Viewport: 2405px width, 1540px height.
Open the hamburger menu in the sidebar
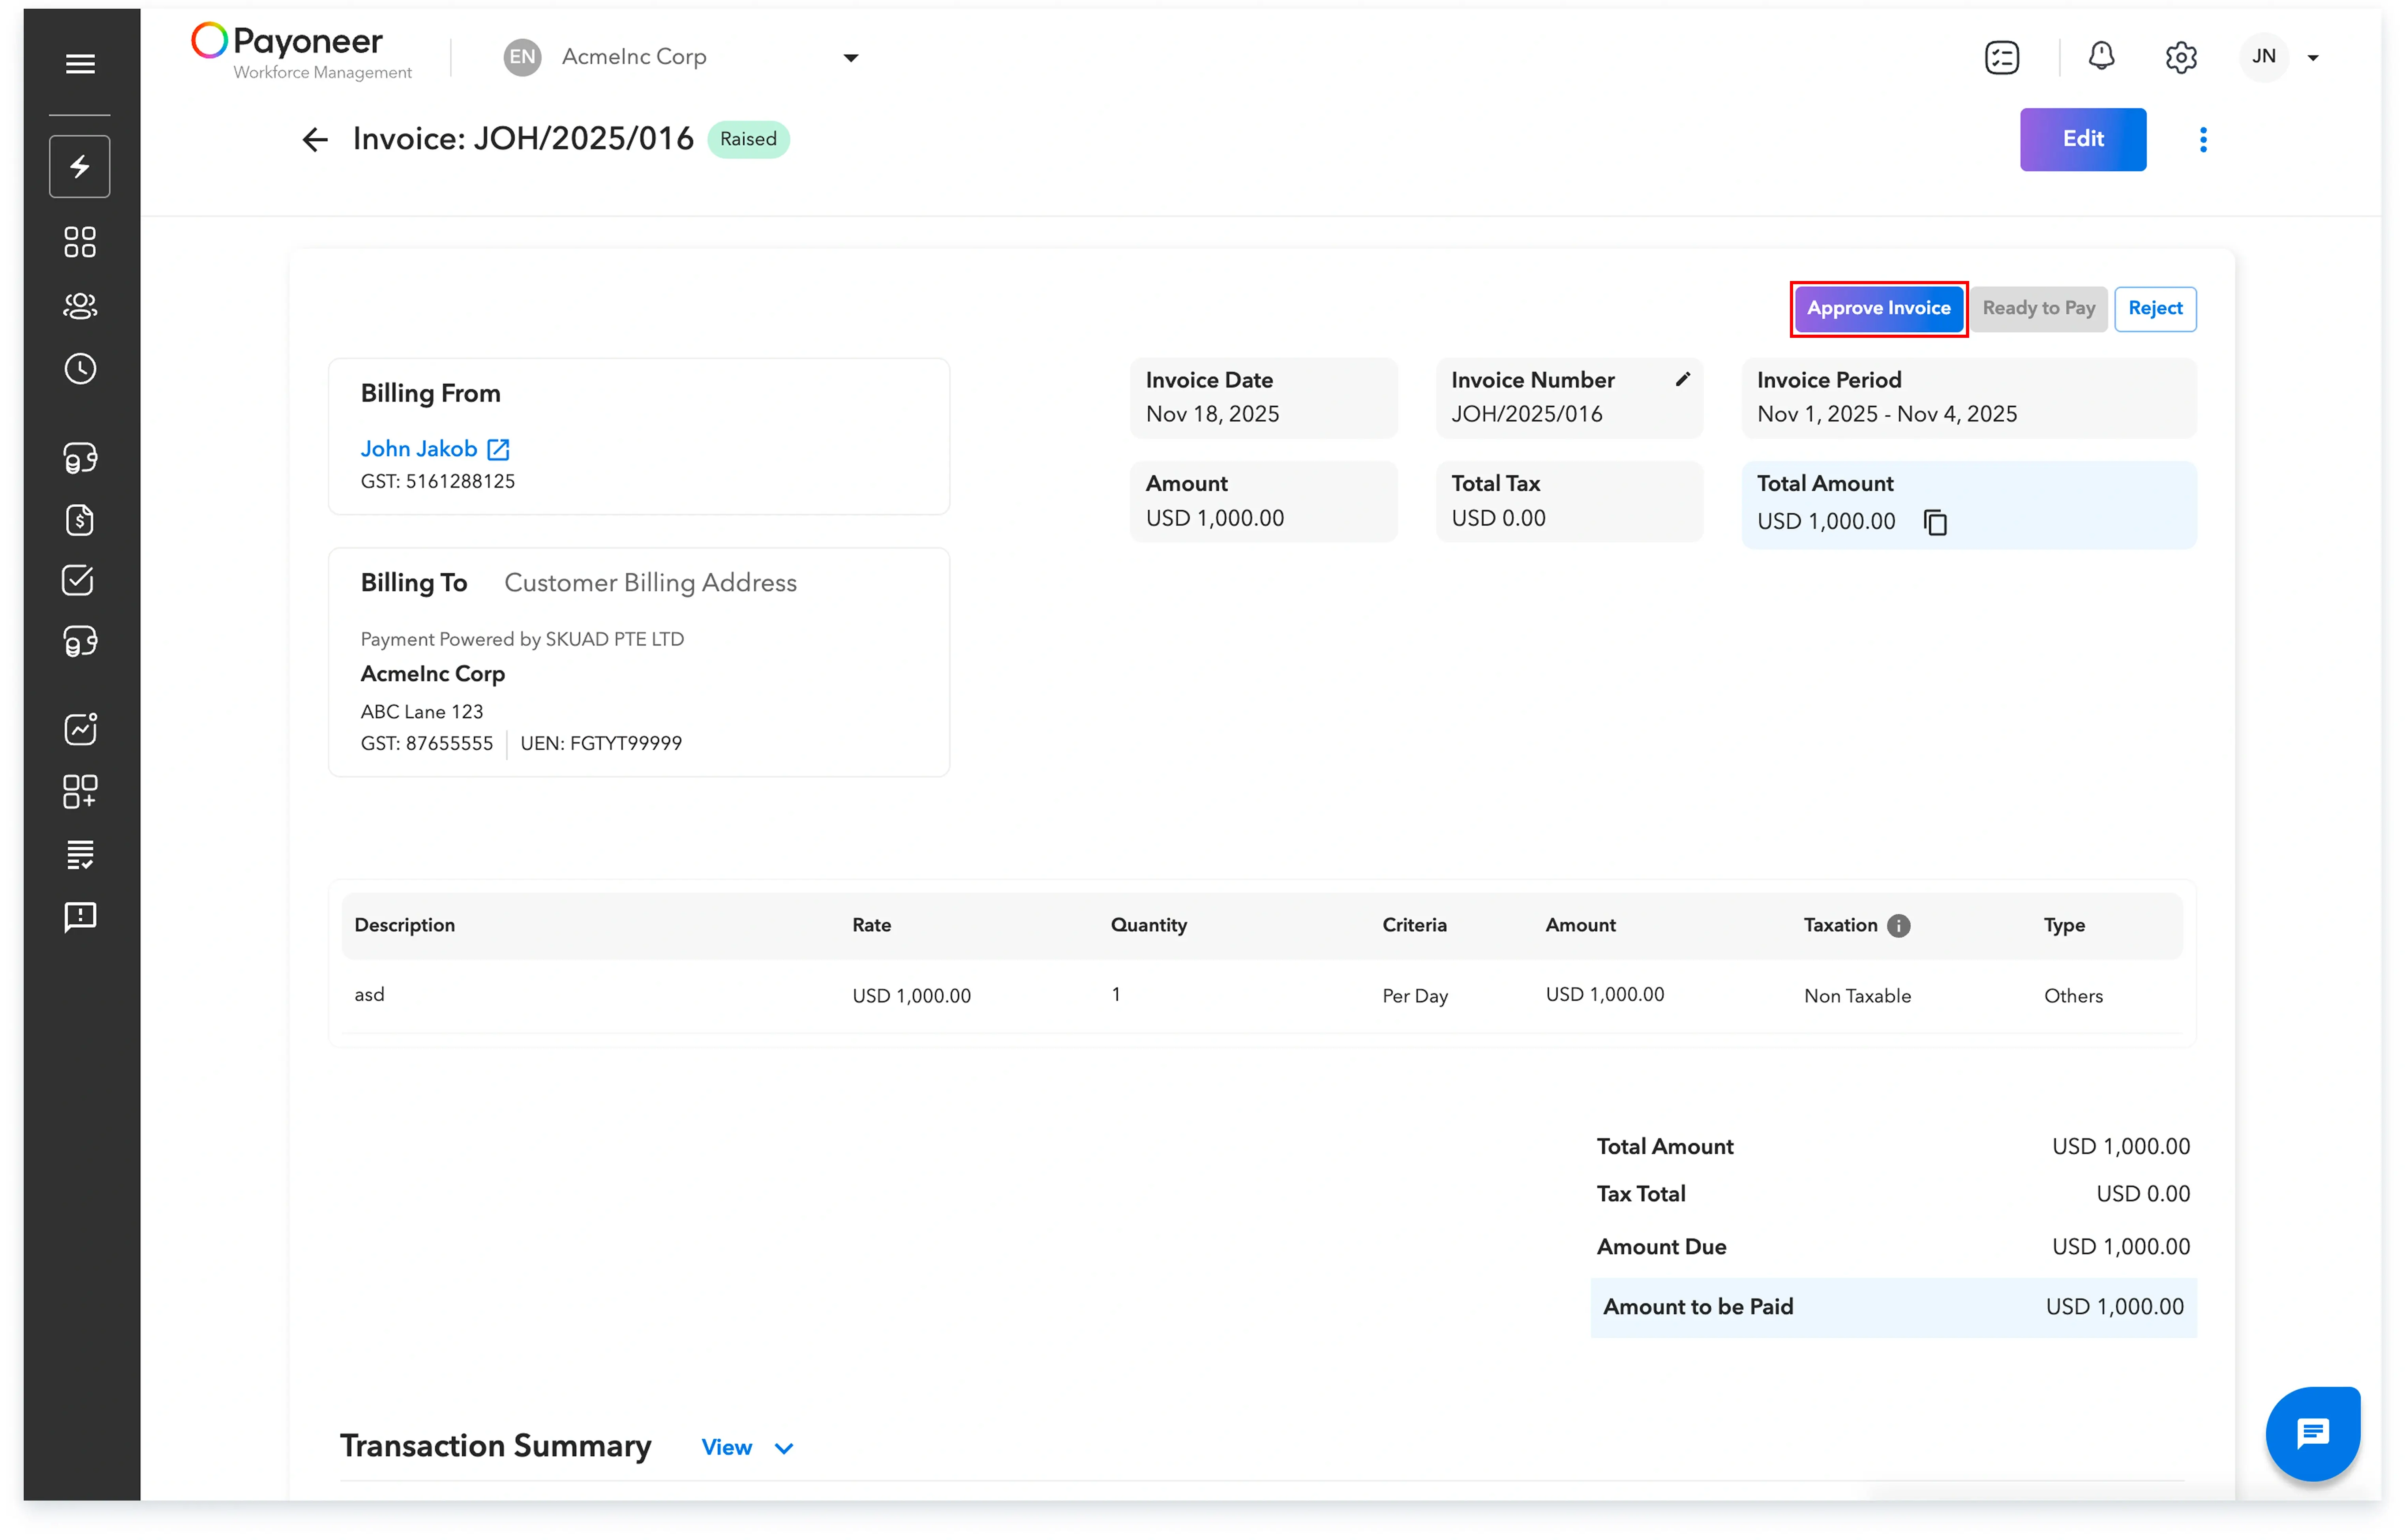pyautogui.click(x=80, y=64)
